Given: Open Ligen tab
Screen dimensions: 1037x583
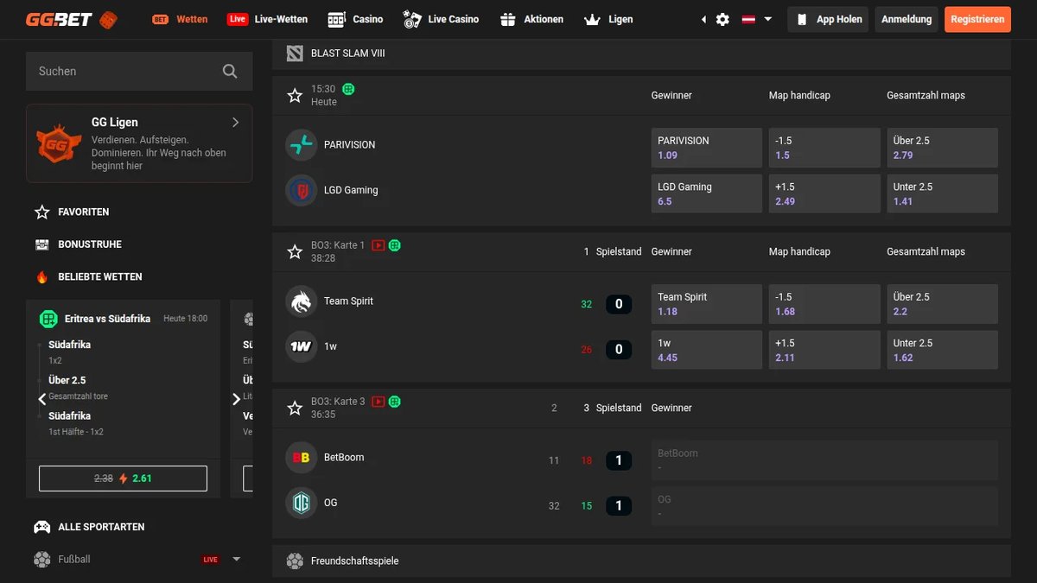Looking at the screenshot, I should click(608, 19).
